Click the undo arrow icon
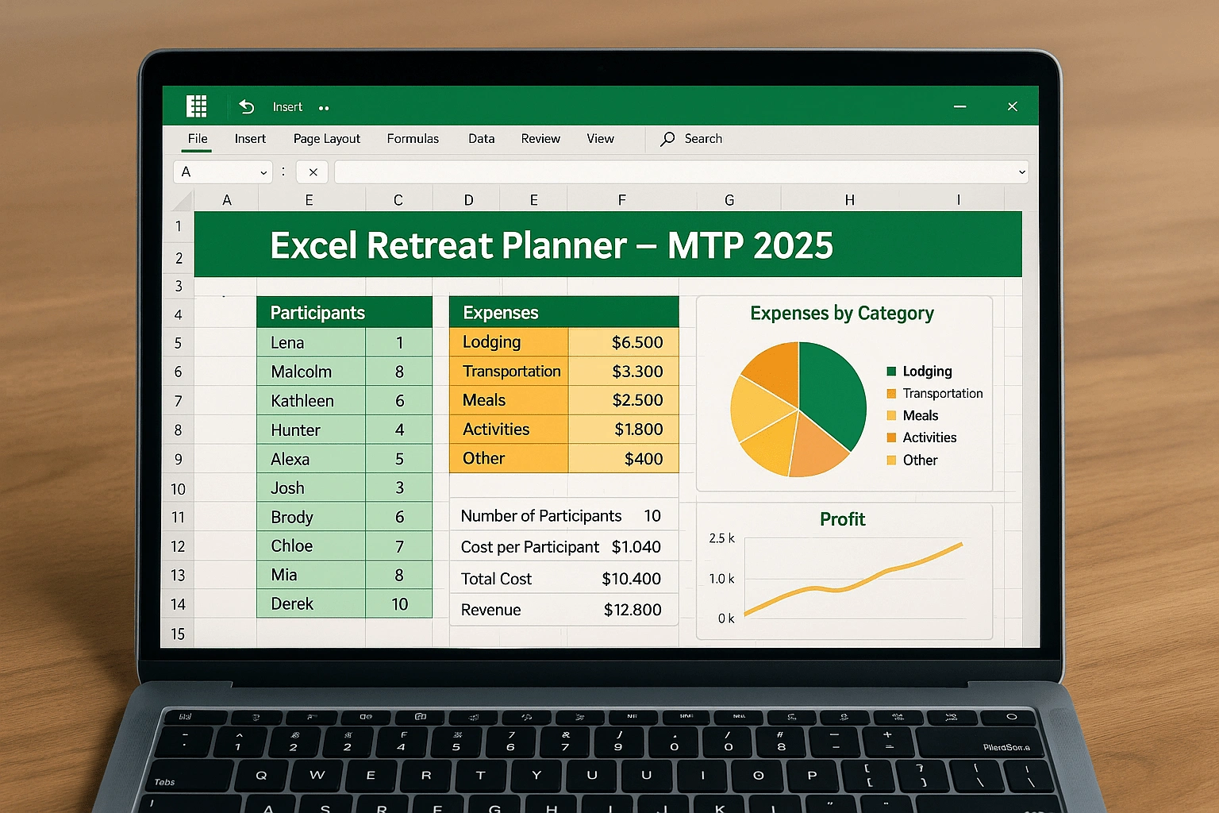Viewport: 1219px width, 813px height. 247,106
